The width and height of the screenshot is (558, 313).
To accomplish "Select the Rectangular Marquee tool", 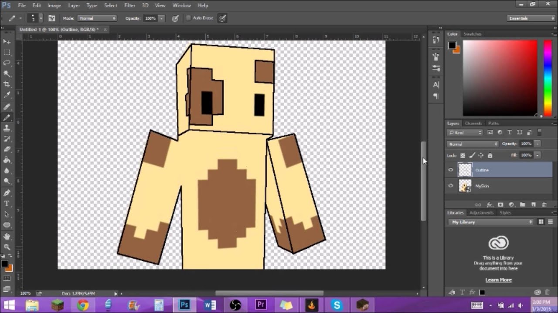I will (7, 52).
